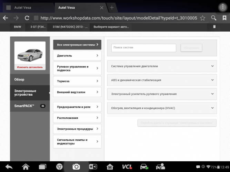The image size is (230, 172).
Task: Add a new browser tab
Action: pyautogui.click(x=112, y=8)
